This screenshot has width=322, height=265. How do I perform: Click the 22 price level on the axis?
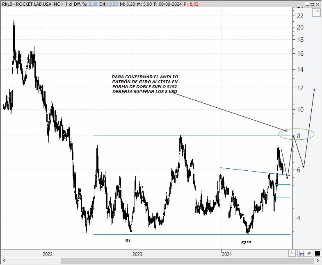click(x=300, y=16)
